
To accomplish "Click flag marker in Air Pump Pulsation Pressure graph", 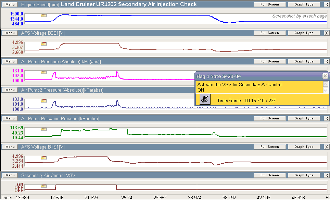I will click(44, 129).
